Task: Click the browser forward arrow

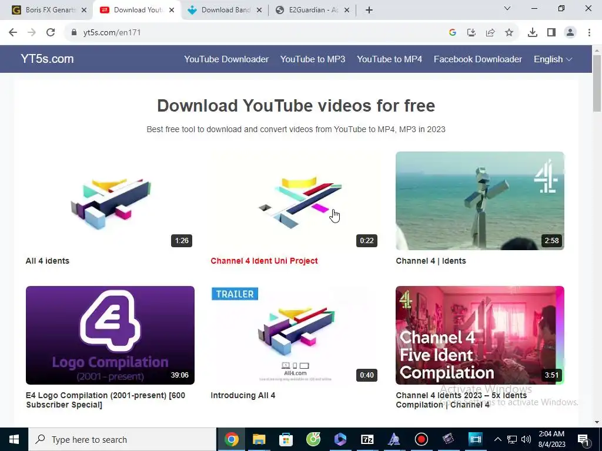Action: tap(32, 33)
